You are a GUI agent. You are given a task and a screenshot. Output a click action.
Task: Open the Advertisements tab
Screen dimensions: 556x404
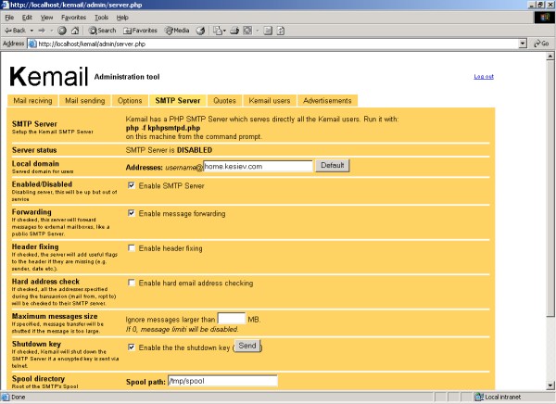(x=327, y=101)
